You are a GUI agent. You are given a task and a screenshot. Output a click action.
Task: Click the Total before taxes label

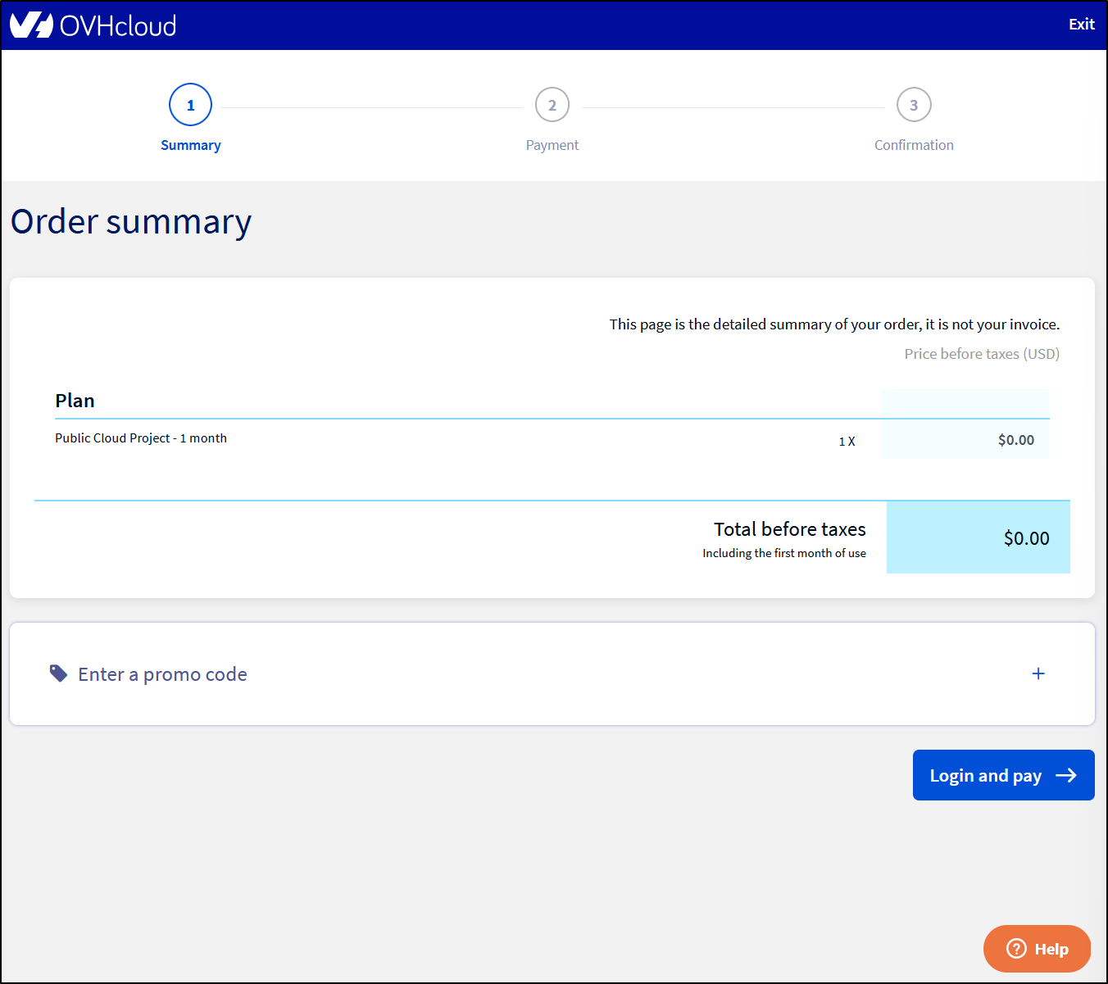(789, 529)
